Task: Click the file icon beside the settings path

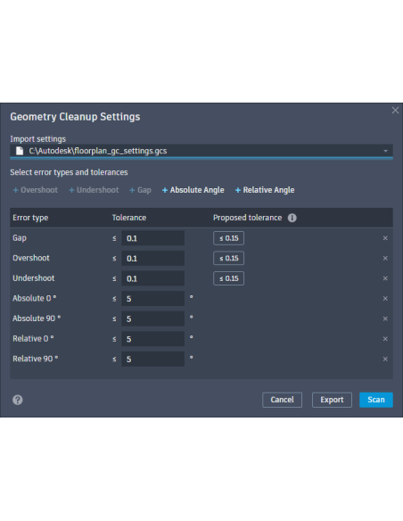Action: tap(20, 151)
